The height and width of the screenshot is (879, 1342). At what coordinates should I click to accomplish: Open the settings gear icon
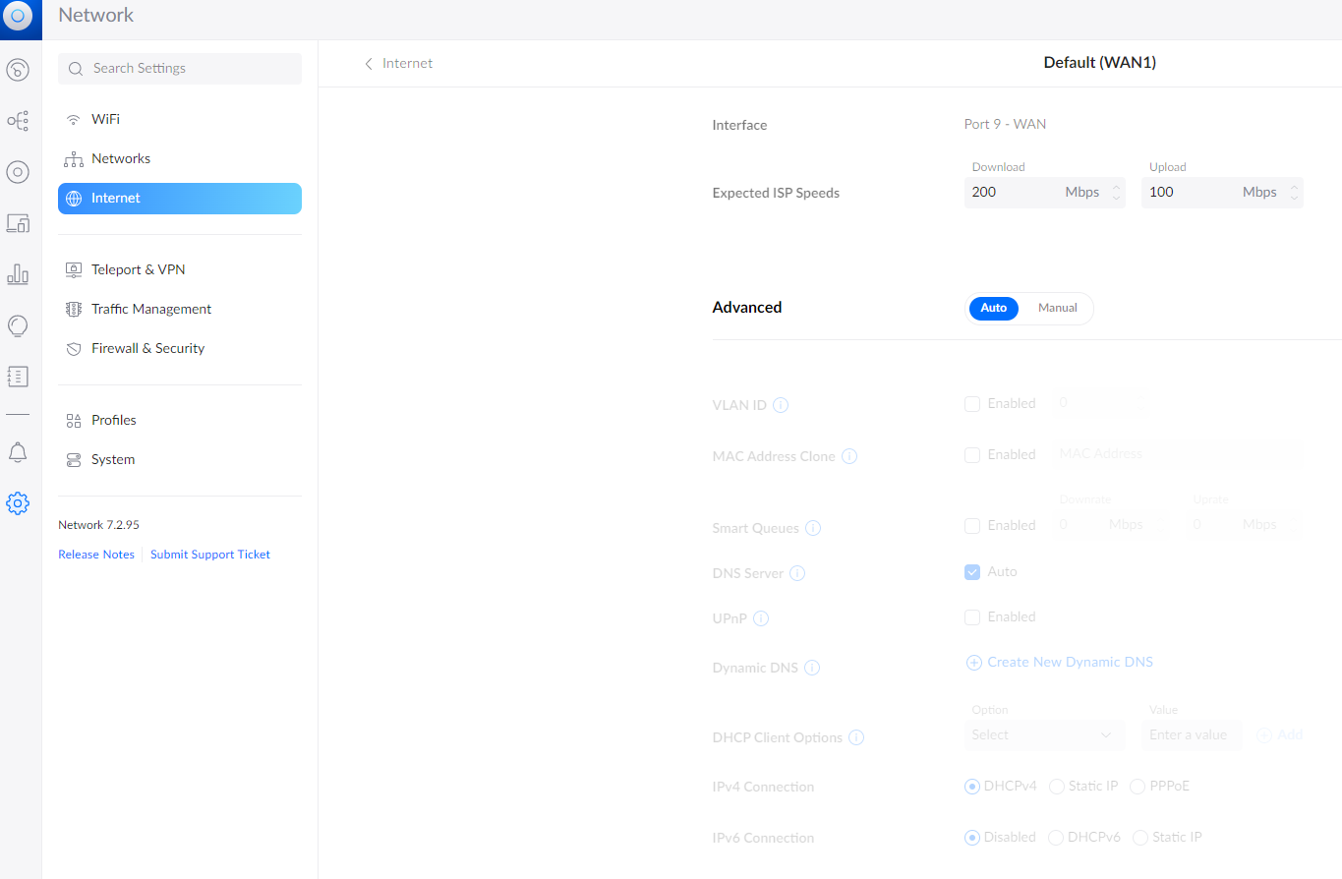[18, 503]
